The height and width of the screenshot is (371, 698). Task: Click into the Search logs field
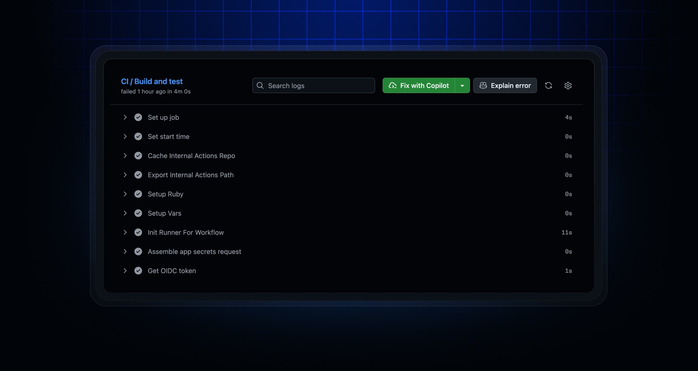point(313,86)
